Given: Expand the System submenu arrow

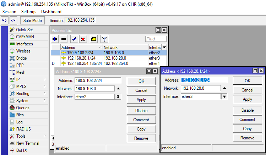Looking at the screenshot, I should click(44, 100).
